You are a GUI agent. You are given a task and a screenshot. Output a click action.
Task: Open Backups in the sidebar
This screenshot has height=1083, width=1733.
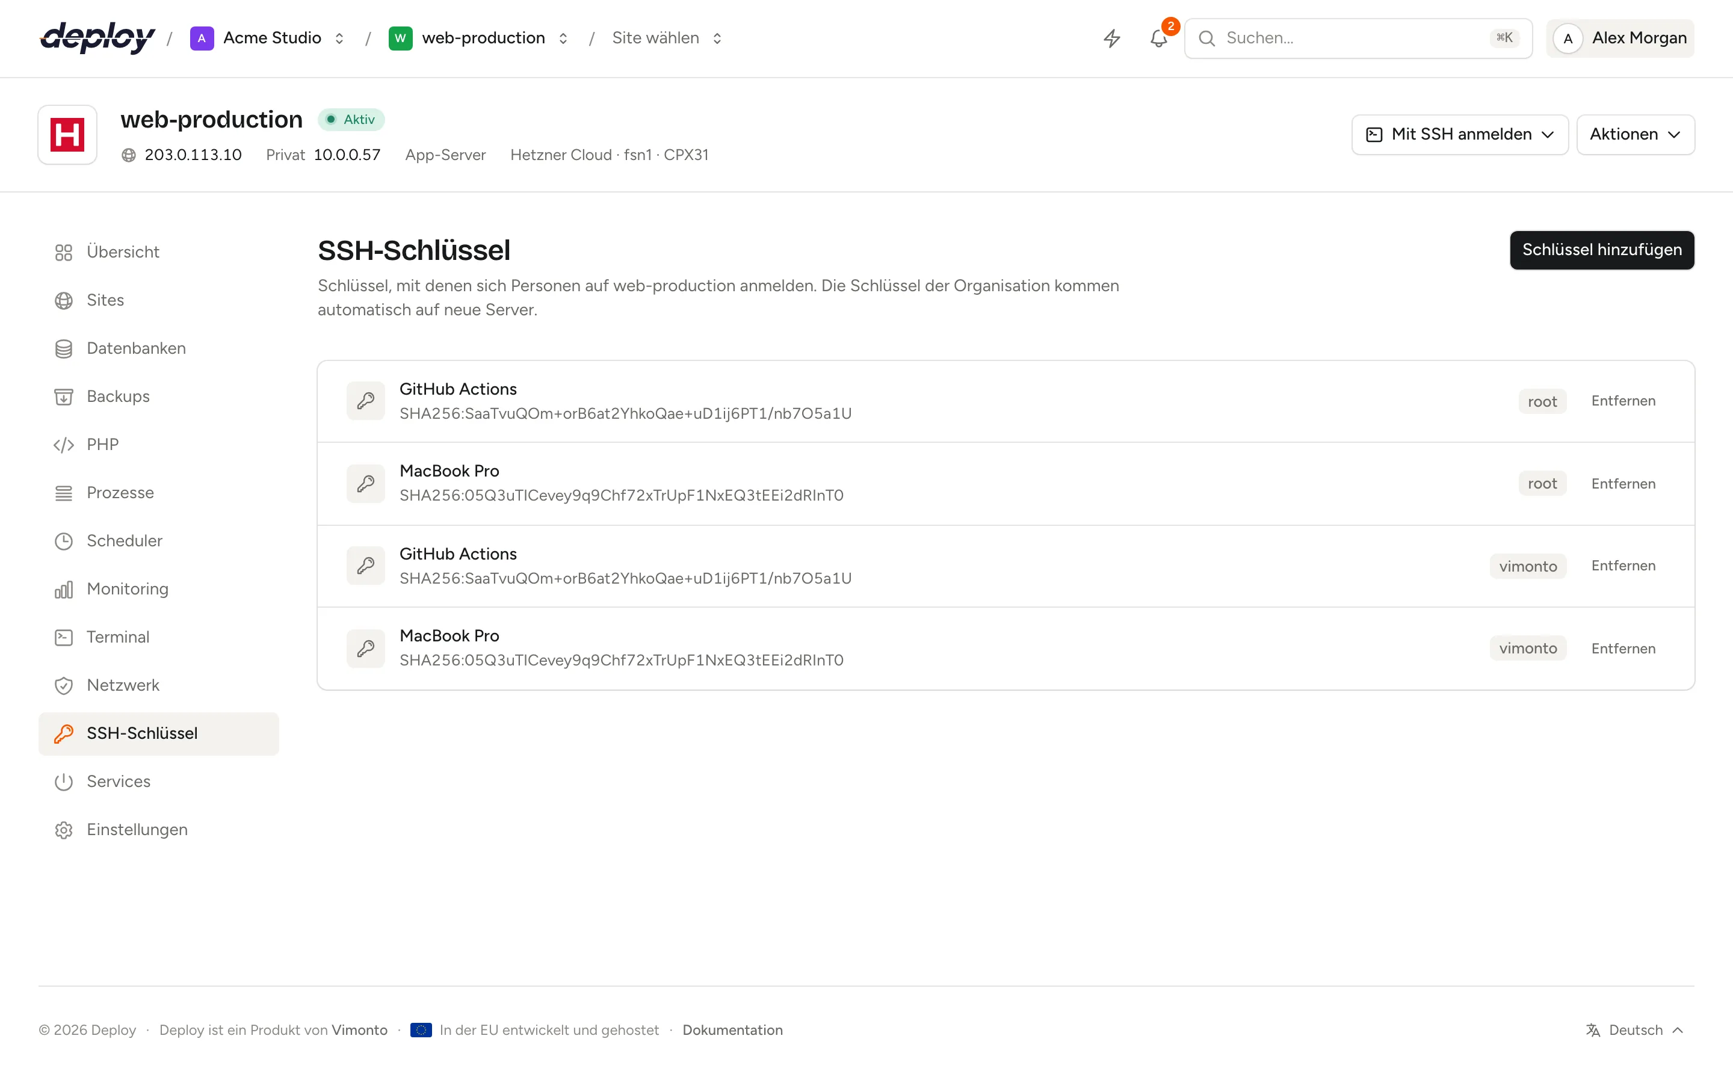(x=158, y=396)
